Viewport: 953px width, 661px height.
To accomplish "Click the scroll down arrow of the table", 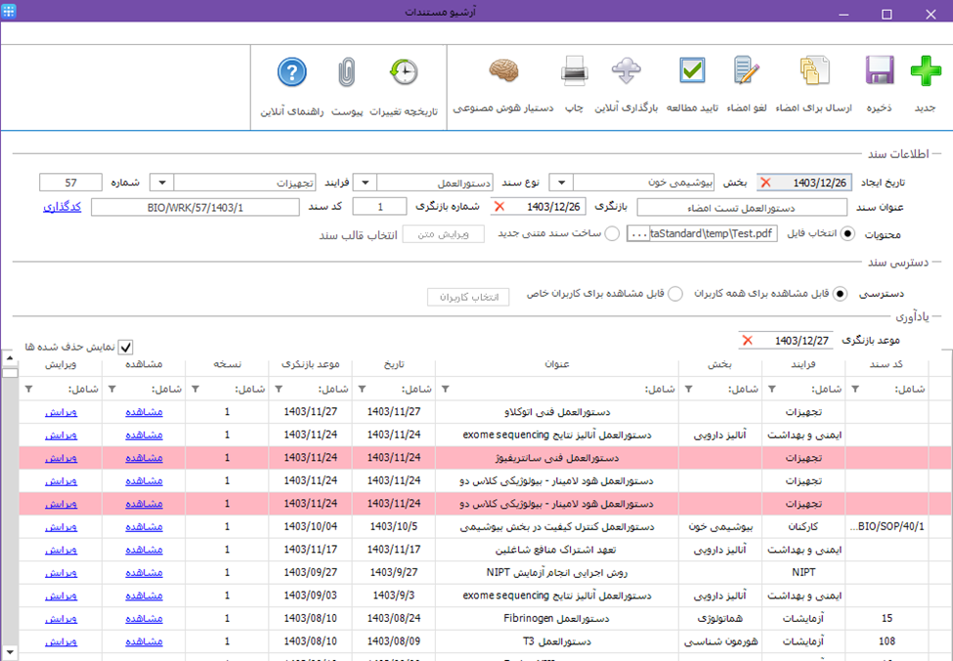I will pyautogui.click(x=9, y=652).
